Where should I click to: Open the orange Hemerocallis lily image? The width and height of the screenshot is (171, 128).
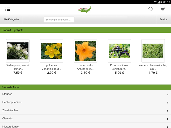(x=85, y=51)
